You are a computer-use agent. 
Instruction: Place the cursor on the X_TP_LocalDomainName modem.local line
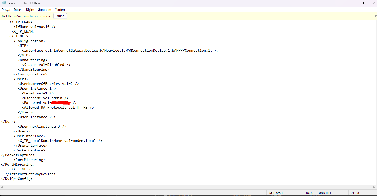coord(60,141)
